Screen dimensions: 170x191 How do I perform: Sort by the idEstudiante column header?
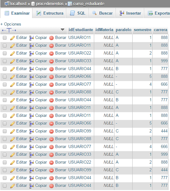pyautogui.click(x=81, y=30)
